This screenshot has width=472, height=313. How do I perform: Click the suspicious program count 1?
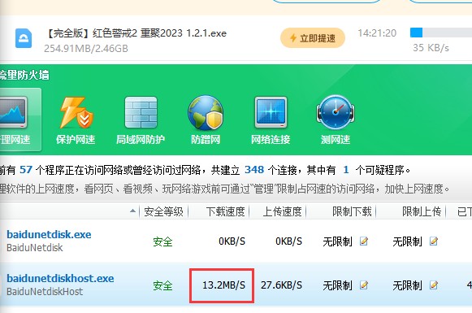point(346,170)
